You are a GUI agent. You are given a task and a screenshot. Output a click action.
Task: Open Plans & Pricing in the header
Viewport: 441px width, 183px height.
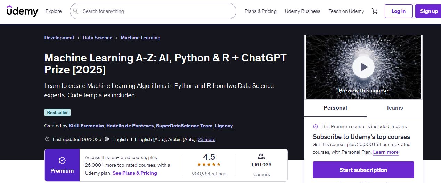[260, 11]
